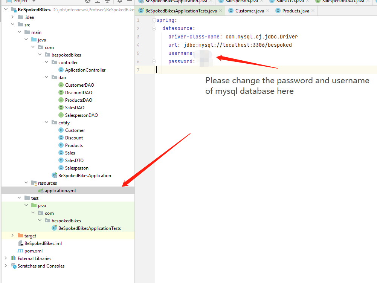Switch to Customer.java tab
Image resolution: width=377 pixels, height=283 pixels.
point(249,11)
